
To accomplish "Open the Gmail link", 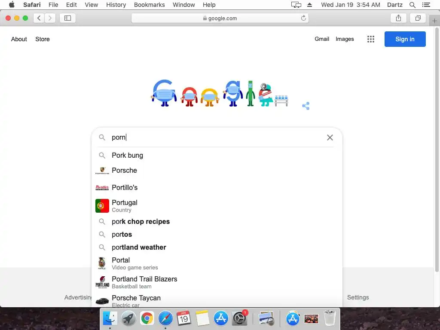I will [321, 39].
